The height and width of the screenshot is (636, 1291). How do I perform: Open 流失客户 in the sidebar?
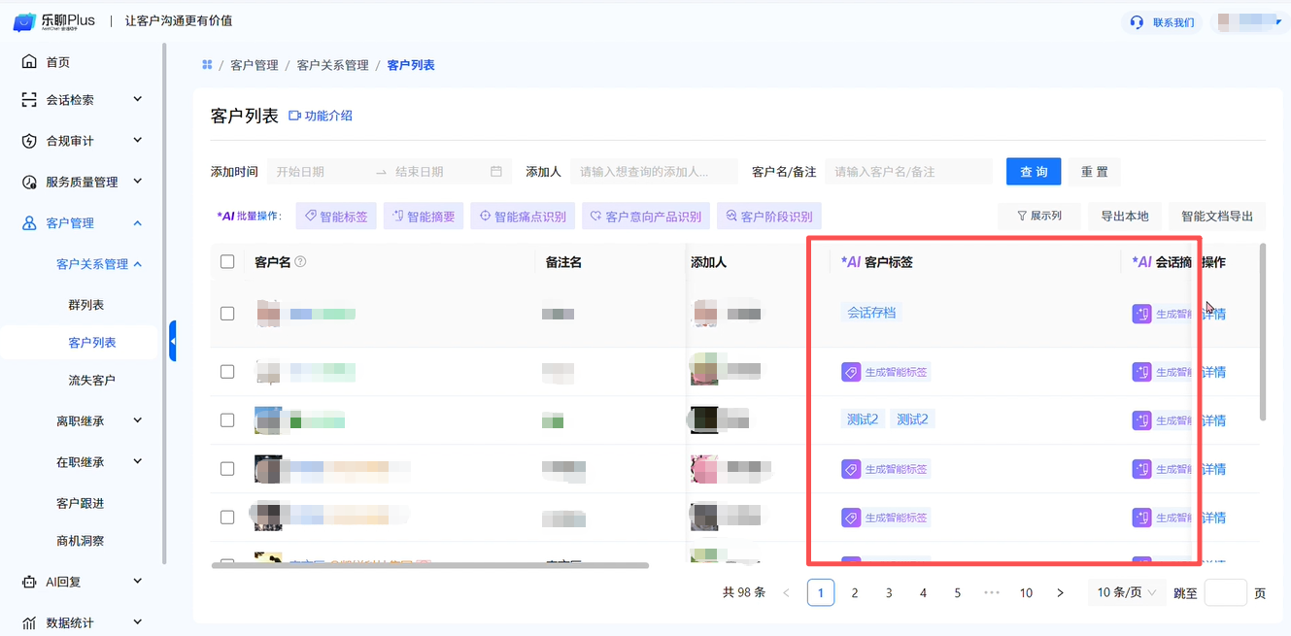point(91,381)
